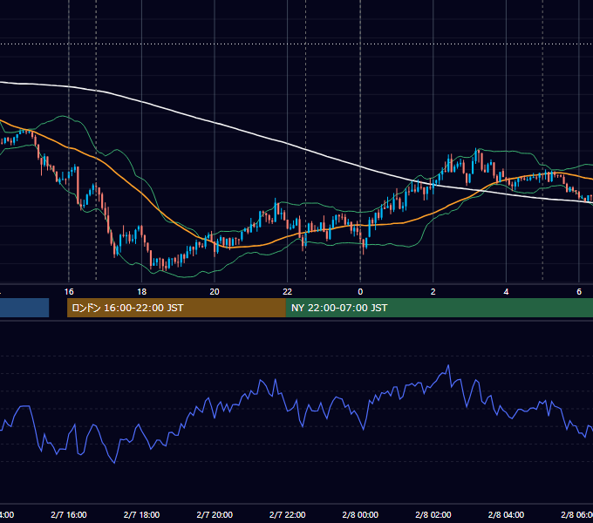Click the 4 hour label on price chart axis
This screenshot has height=523, width=593.
(506, 292)
